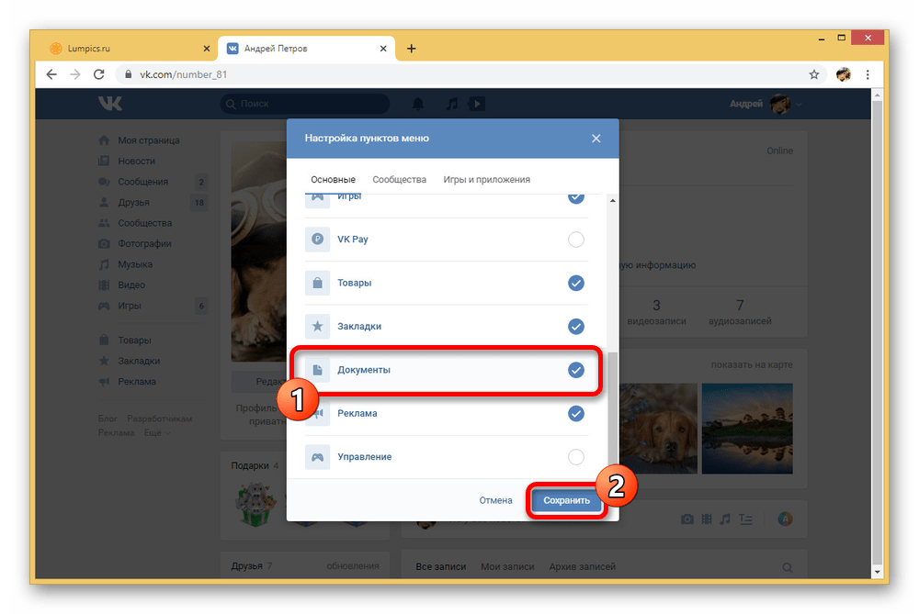919x614 pixels.
Task: Show the Мои записи wall tab
Action: coord(507,566)
